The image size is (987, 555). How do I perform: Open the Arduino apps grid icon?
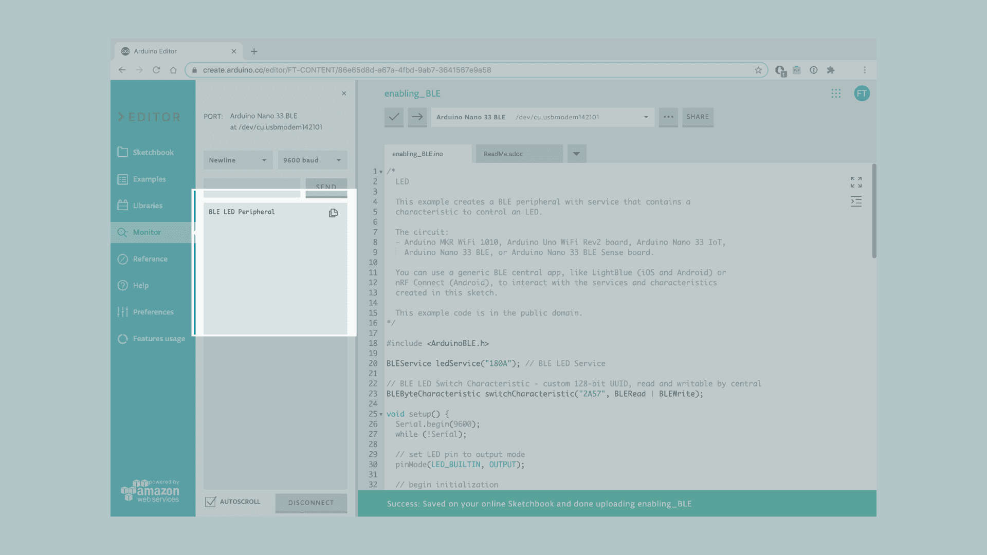(836, 94)
